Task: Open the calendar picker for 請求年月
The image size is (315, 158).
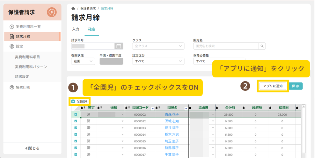Action: coord(119,46)
